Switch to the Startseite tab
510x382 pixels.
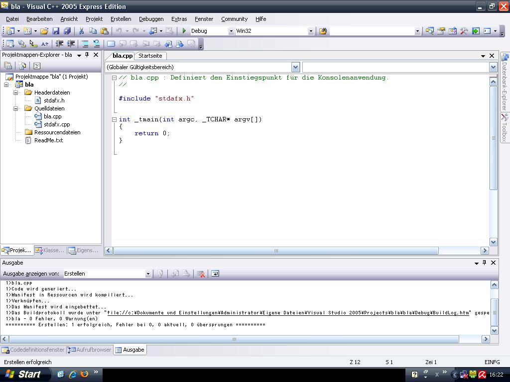tap(150, 56)
